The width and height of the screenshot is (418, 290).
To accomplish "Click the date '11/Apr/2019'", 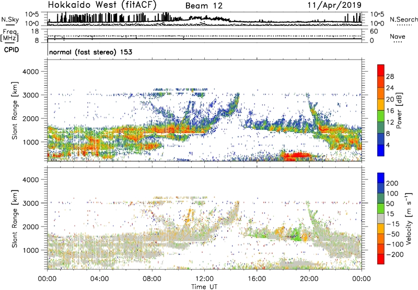I will click(334, 5).
